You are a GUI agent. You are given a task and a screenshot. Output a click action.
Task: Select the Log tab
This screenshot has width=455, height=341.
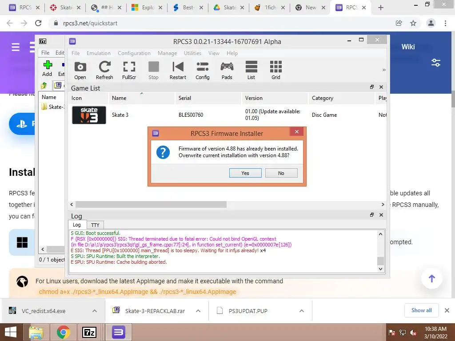pos(77,225)
